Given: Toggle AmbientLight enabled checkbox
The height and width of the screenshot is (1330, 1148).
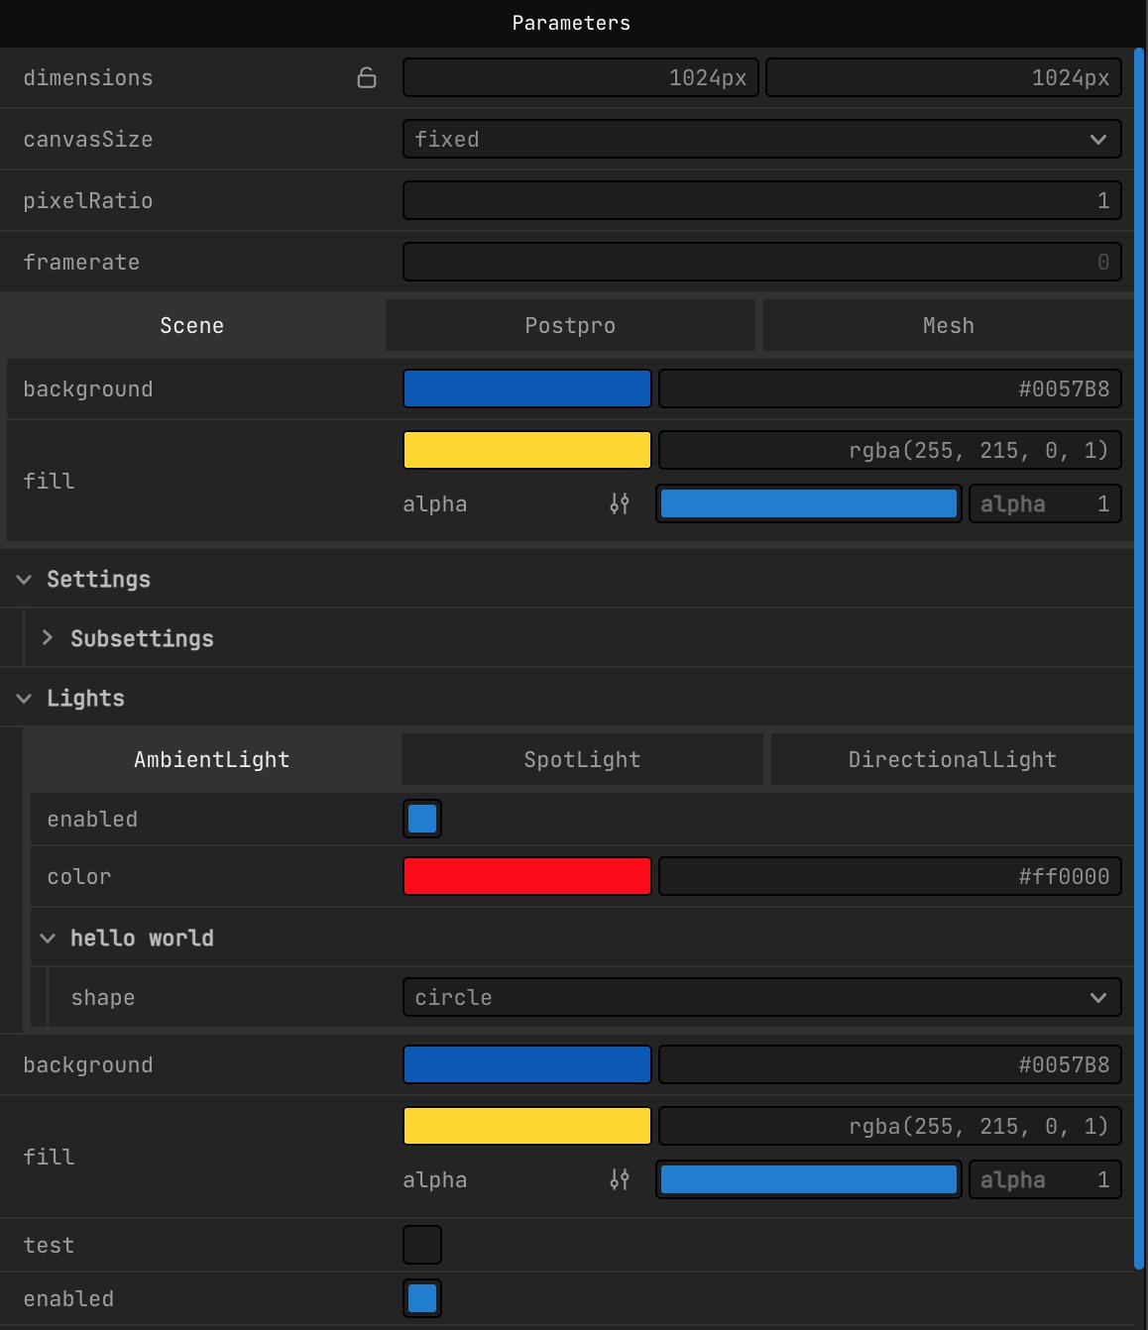Looking at the screenshot, I should point(422,819).
